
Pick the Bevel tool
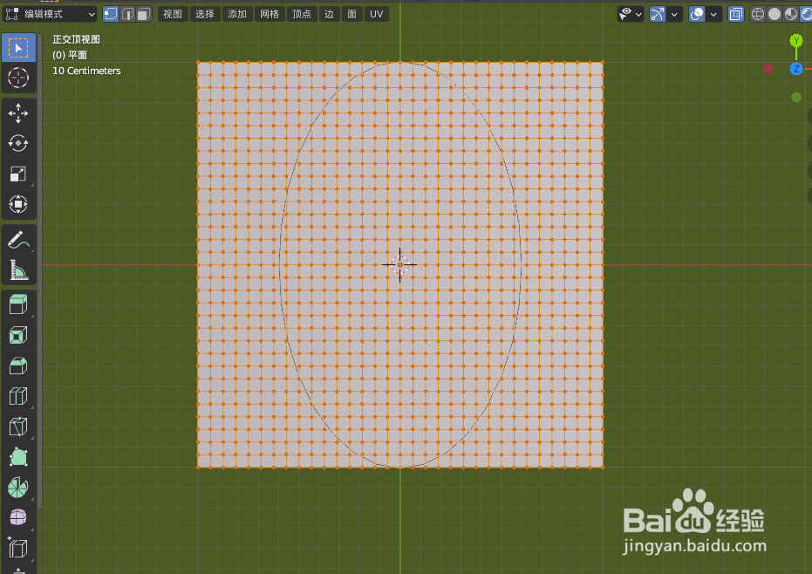point(18,366)
